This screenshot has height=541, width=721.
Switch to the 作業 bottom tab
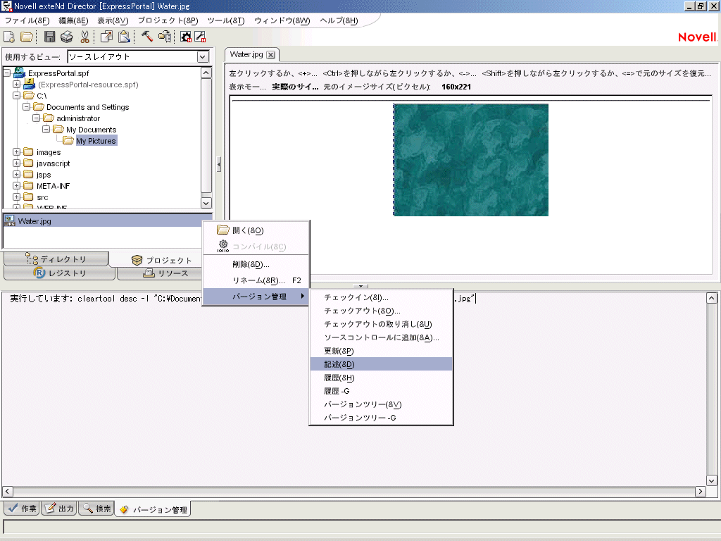(22, 509)
